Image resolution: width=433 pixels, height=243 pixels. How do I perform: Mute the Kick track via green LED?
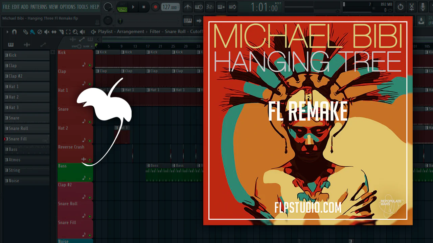coord(90,65)
